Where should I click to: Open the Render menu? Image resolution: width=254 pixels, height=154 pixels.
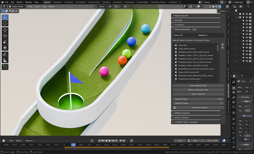tap(20, 2)
